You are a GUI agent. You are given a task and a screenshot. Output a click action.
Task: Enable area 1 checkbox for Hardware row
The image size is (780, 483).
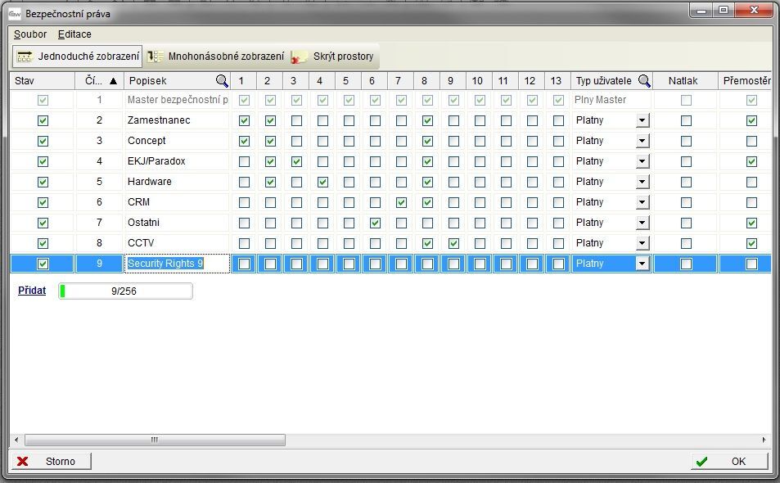tap(244, 182)
